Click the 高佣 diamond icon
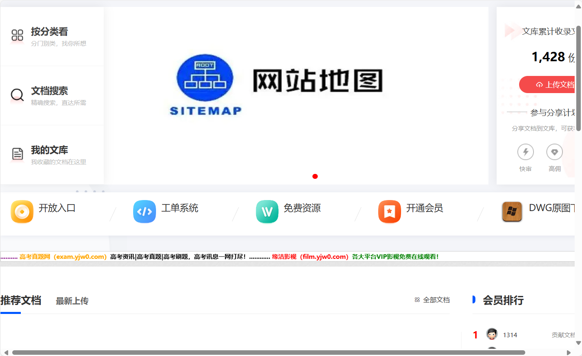The width and height of the screenshot is (582, 356). point(555,152)
